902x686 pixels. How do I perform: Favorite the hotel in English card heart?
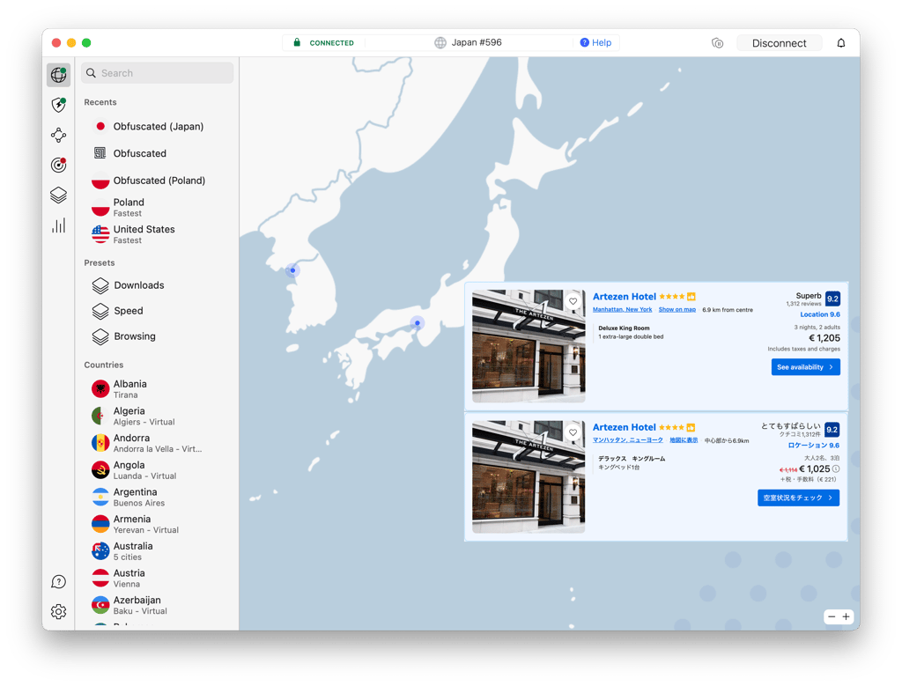pyautogui.click(x=573, y=301)
